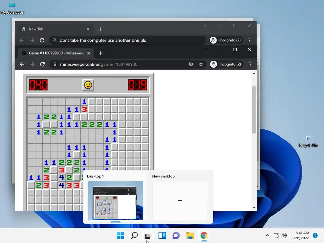
Task: Click the volume speaker tray icon
Action: click(x=284, y=235)
